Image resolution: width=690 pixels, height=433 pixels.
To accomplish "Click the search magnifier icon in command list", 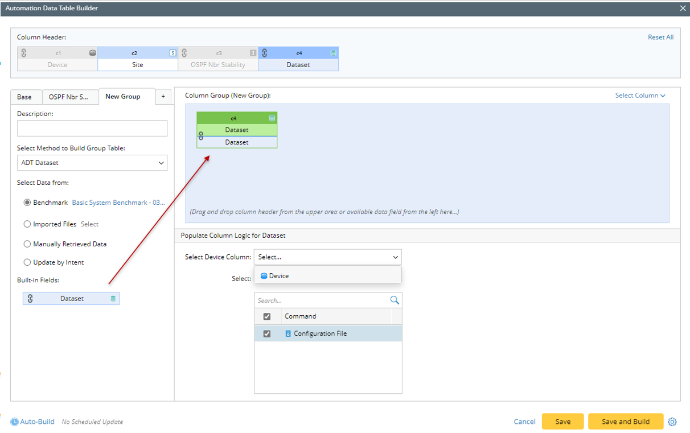I will 395,300.
